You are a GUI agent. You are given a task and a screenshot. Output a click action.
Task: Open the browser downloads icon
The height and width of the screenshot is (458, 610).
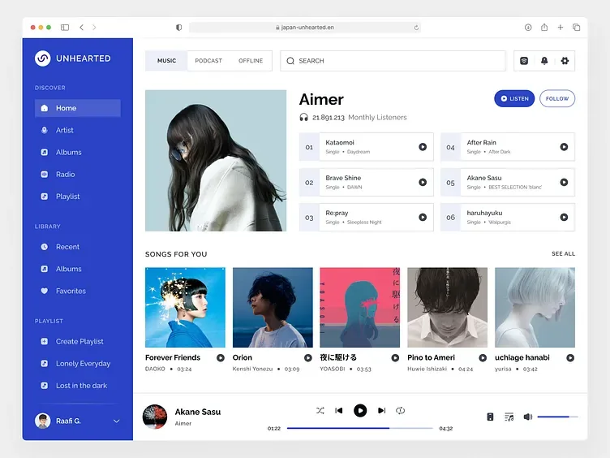(x=528, y=28)
